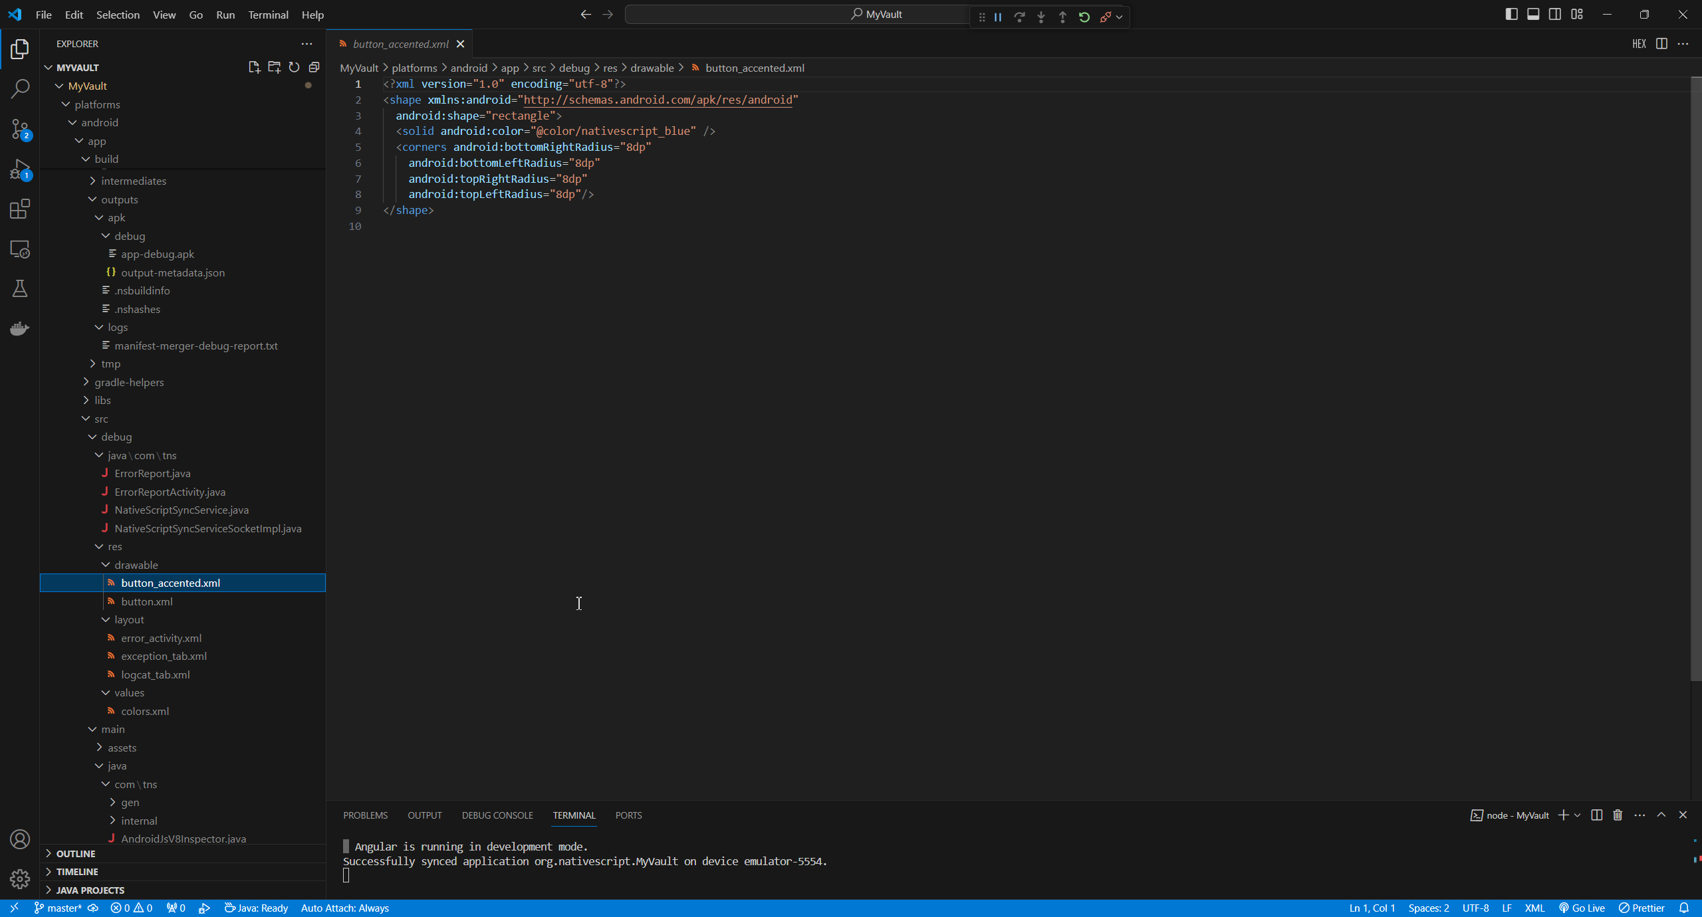1702x917 pixels.
Task: Collapse the drawable folder in explorer
Action: pos(136,565)
